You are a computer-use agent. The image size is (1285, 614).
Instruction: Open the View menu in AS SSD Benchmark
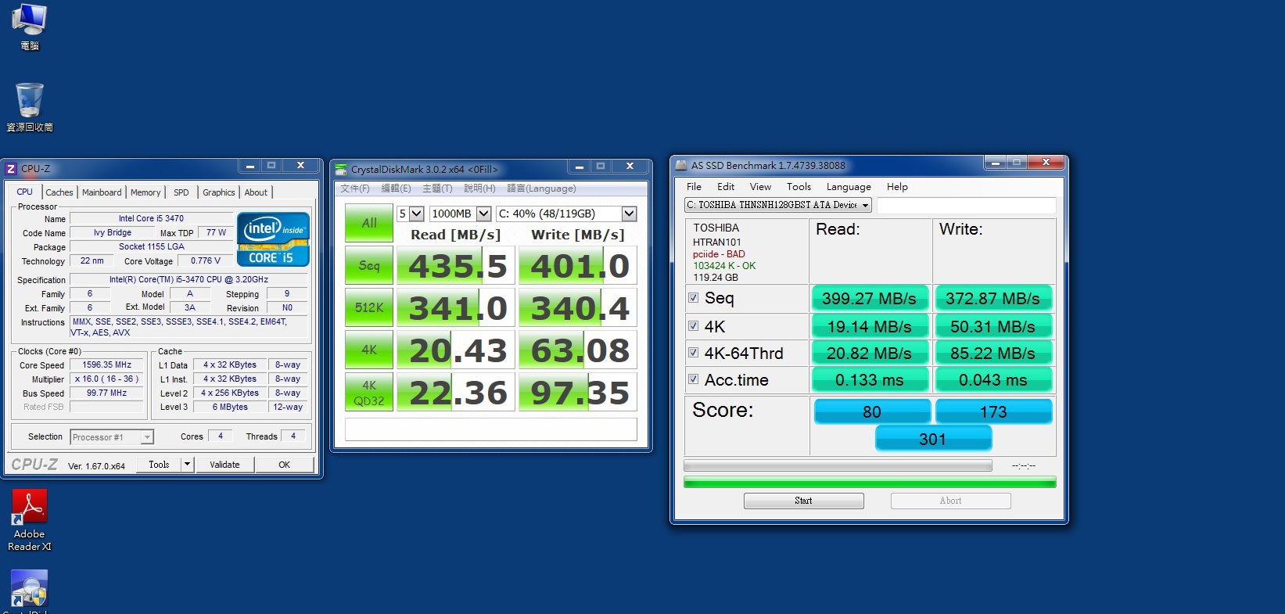(760, 187)
